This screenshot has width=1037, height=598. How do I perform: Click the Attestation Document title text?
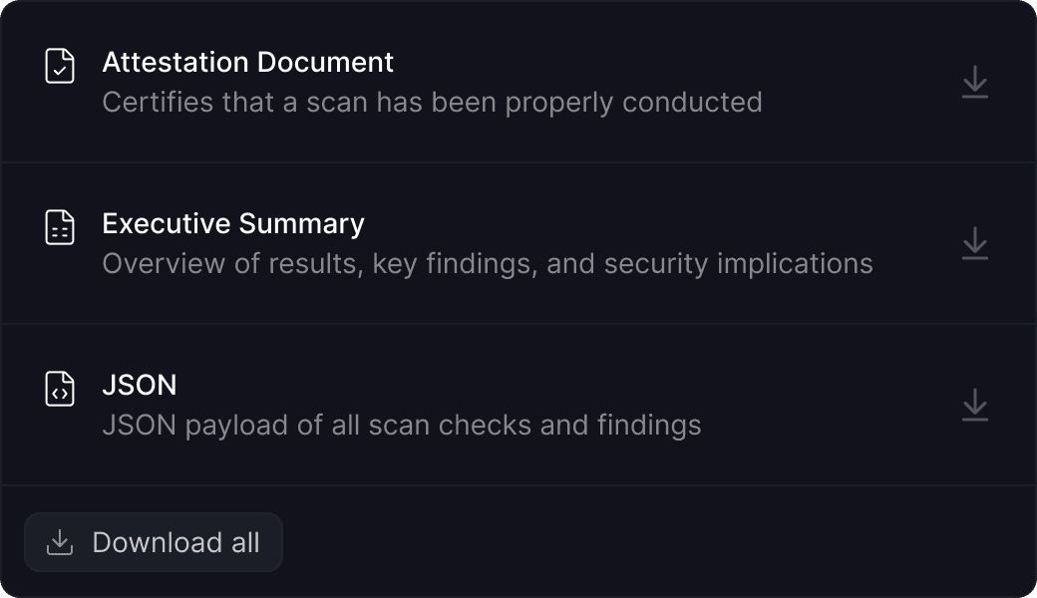pyautogui.click(x=248, y=62)
